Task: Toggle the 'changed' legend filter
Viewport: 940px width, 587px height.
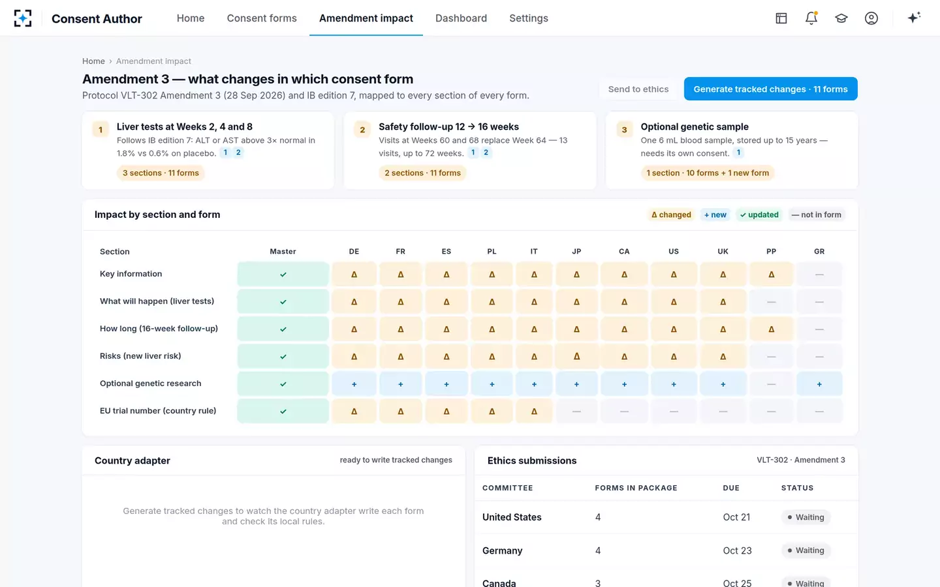Action: click(x=671, y=215)
